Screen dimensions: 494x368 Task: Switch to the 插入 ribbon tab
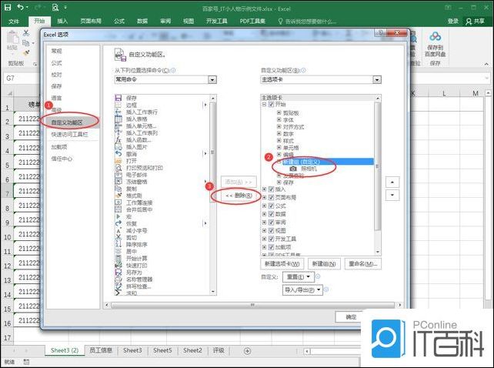coord(62,21)
